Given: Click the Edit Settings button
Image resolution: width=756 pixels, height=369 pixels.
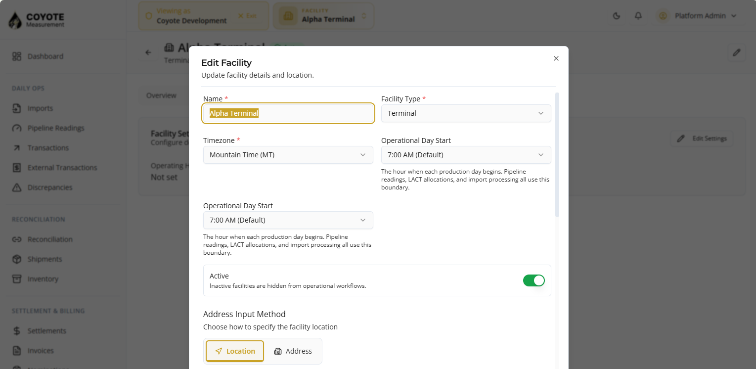Looking at the screenshot, I should (702, 138).
